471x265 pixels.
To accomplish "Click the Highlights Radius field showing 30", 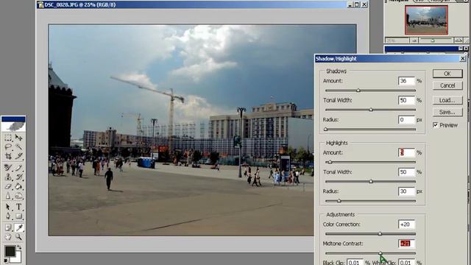I will [406, 191].
